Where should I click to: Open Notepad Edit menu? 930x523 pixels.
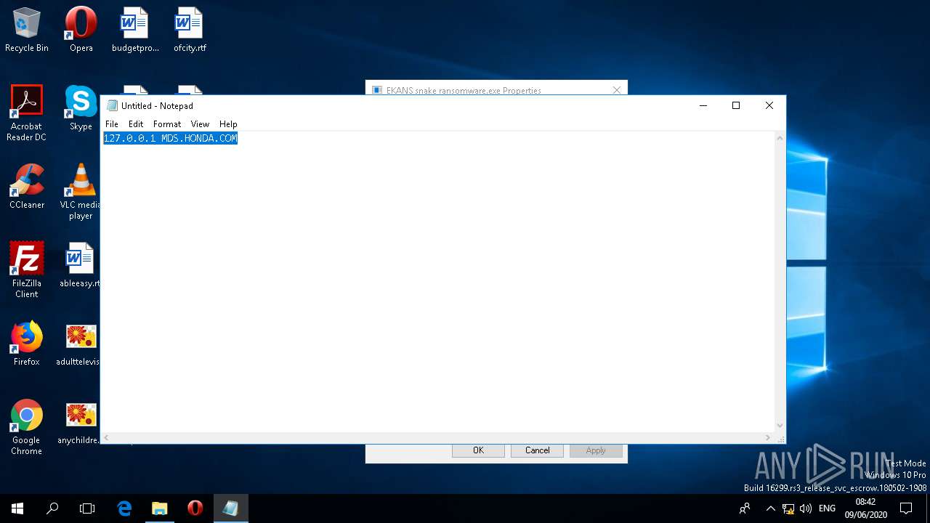136,124
